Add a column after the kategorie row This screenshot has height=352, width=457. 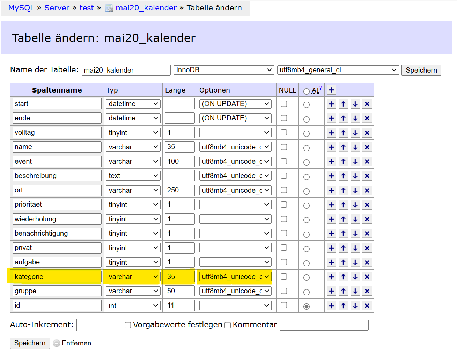331,277
